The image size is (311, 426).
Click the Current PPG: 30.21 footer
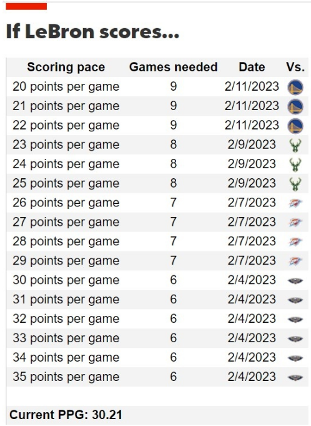coord(66,415)
